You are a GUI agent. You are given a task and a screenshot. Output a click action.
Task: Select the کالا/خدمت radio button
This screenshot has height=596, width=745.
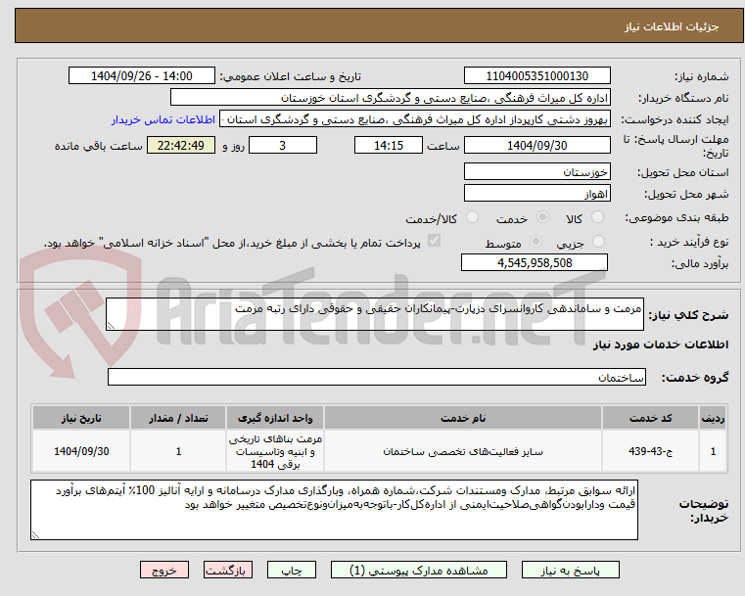[472, 217]
